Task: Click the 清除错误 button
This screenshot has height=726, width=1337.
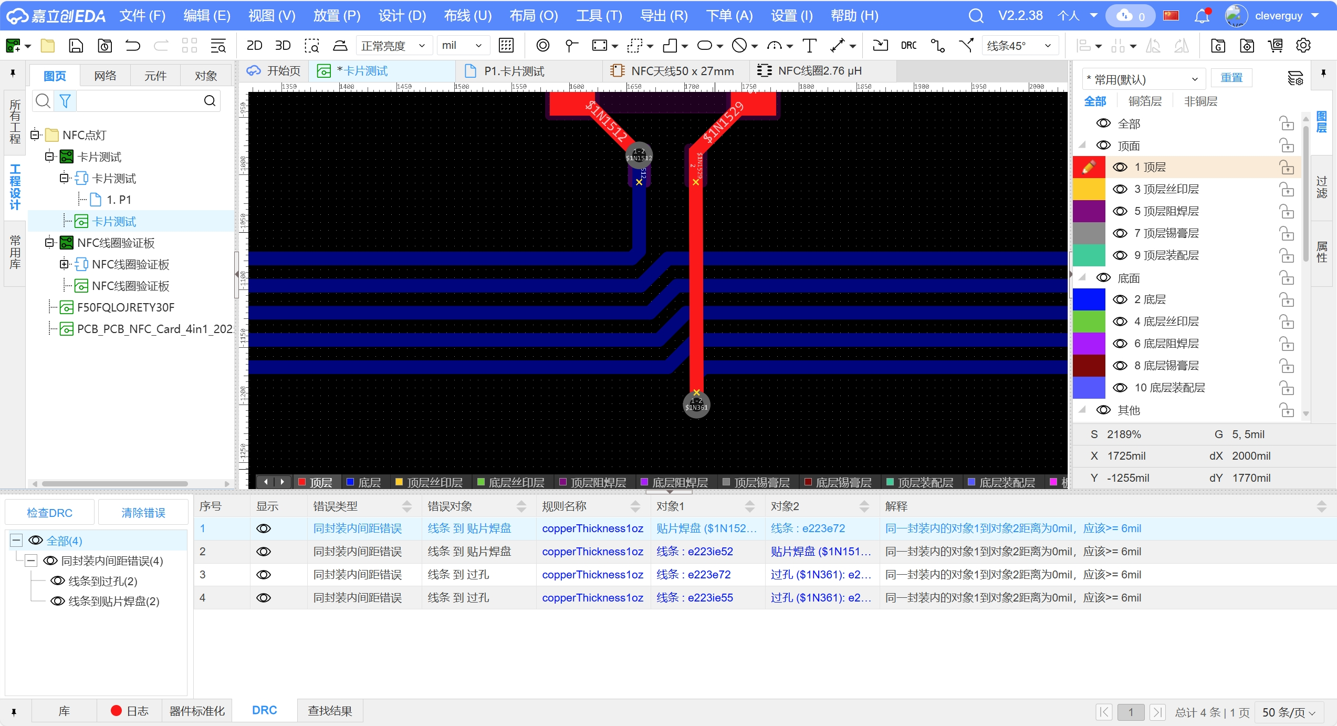Action: 143,513
